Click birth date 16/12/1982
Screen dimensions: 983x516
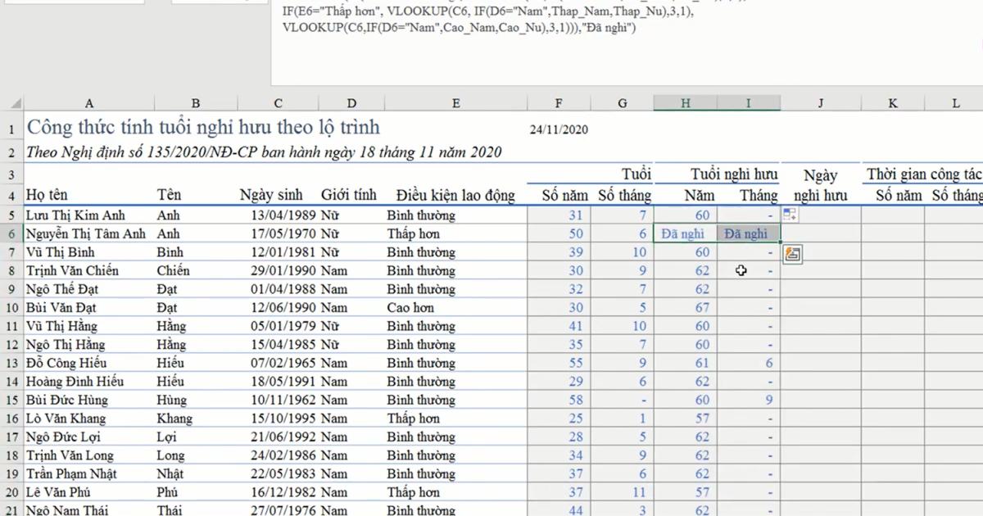click(284, 492)
